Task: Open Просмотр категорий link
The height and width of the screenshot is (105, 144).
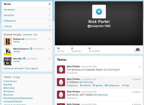Action: coord(13,68)
